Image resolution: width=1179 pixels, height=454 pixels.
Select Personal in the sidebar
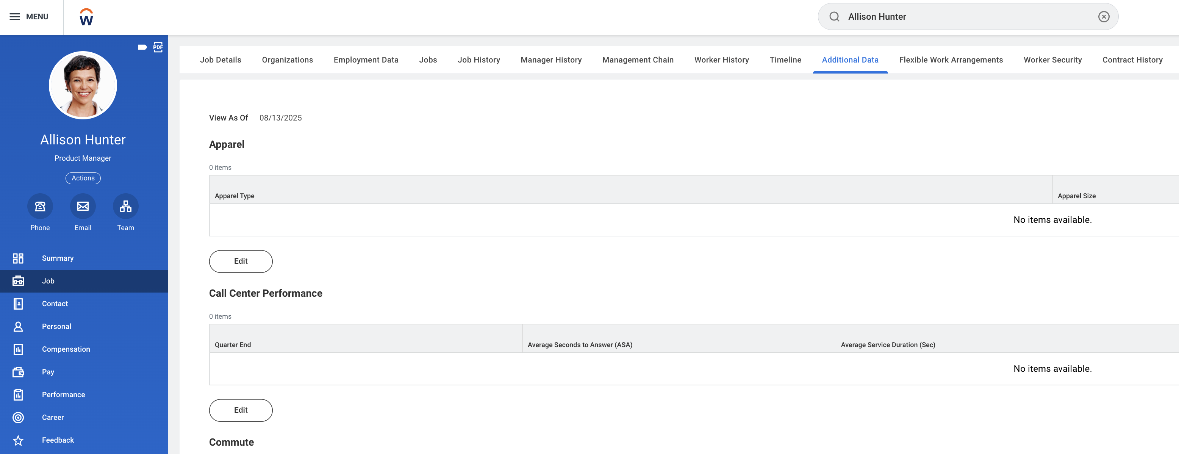point(56,326)
